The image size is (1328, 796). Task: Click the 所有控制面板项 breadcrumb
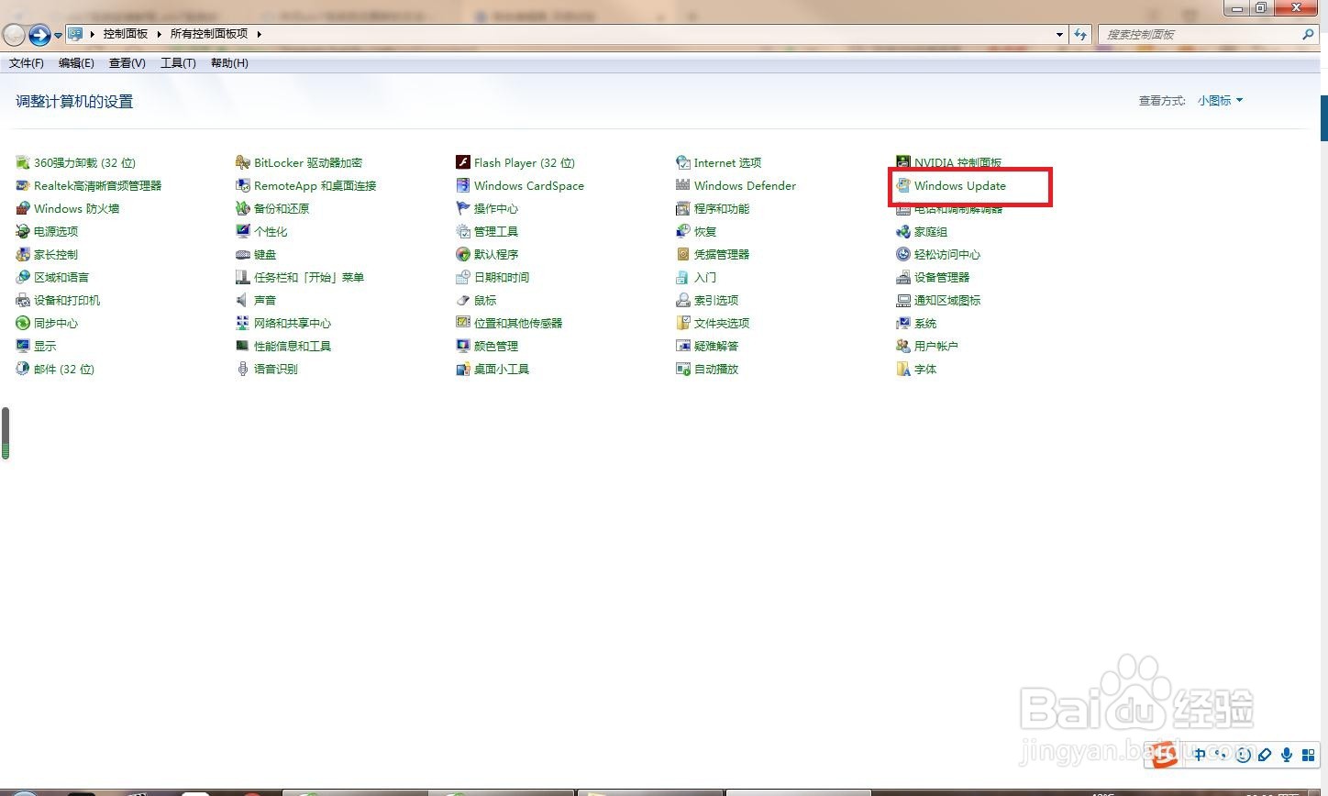click(x=209, y=34)
